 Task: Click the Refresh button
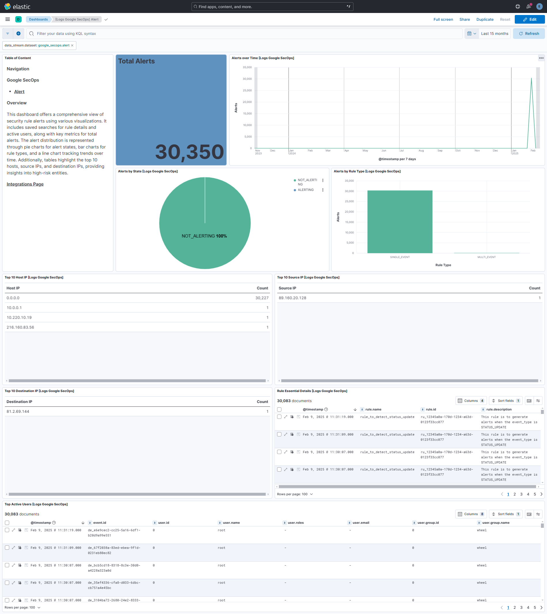529,33
